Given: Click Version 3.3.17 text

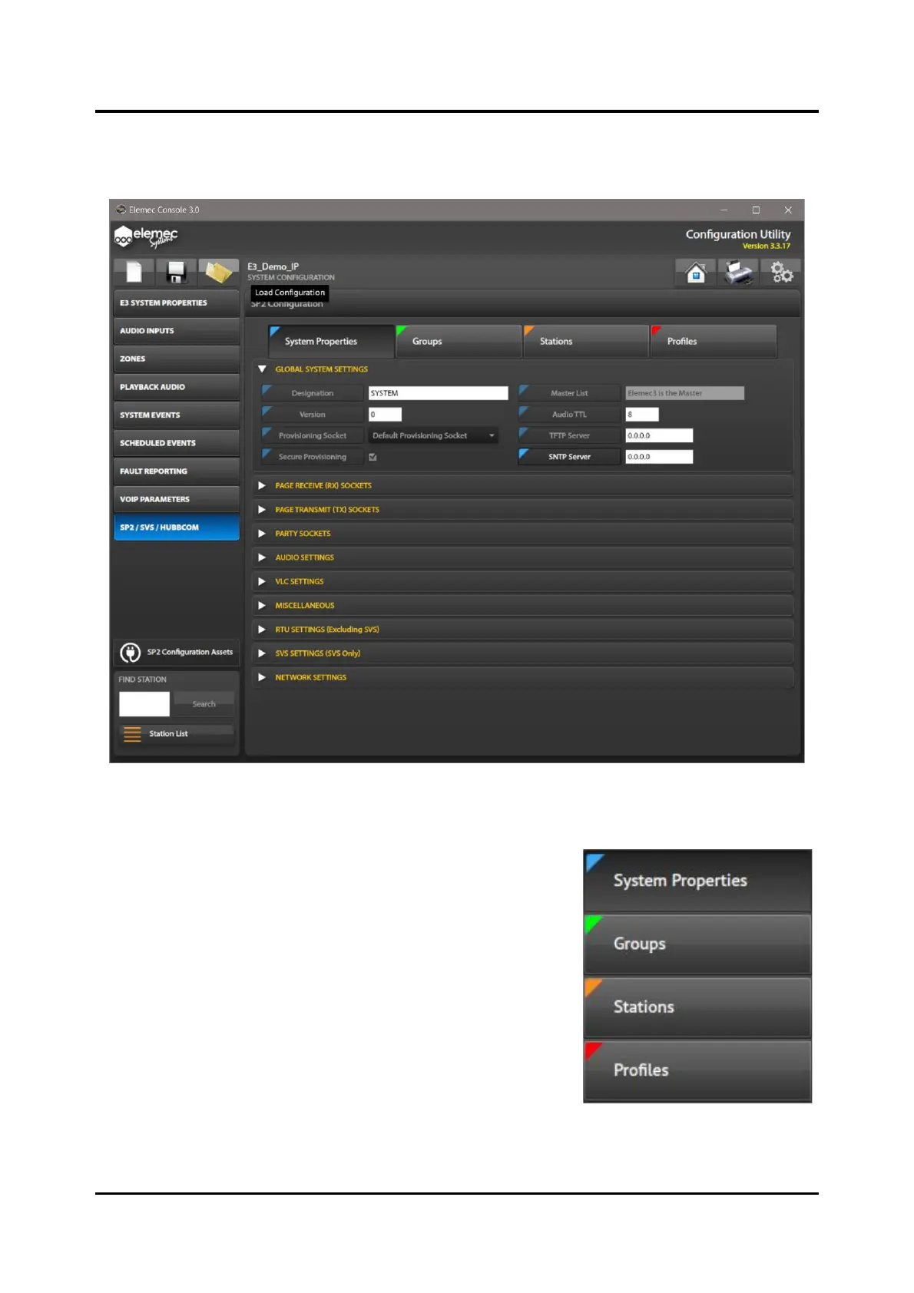Looking at the screenshot, I should tap(766, 246).
